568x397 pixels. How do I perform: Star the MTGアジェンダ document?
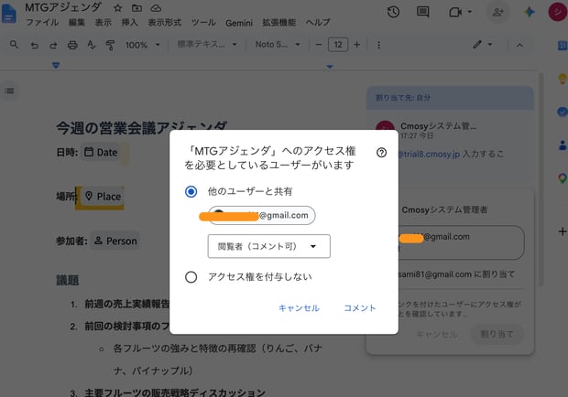[x=117, y=8]
